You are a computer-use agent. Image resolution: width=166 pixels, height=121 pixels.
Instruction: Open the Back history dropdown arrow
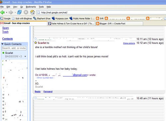(x=7, y=12)
